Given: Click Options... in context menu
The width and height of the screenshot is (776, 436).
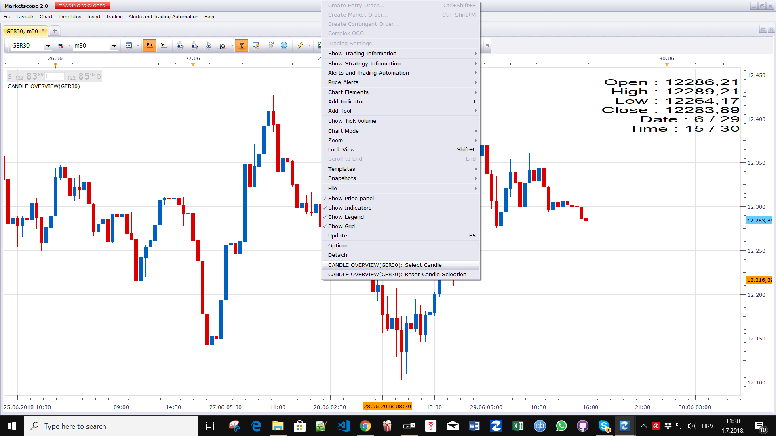Looking at the screenshot, I should click(400, 245).
